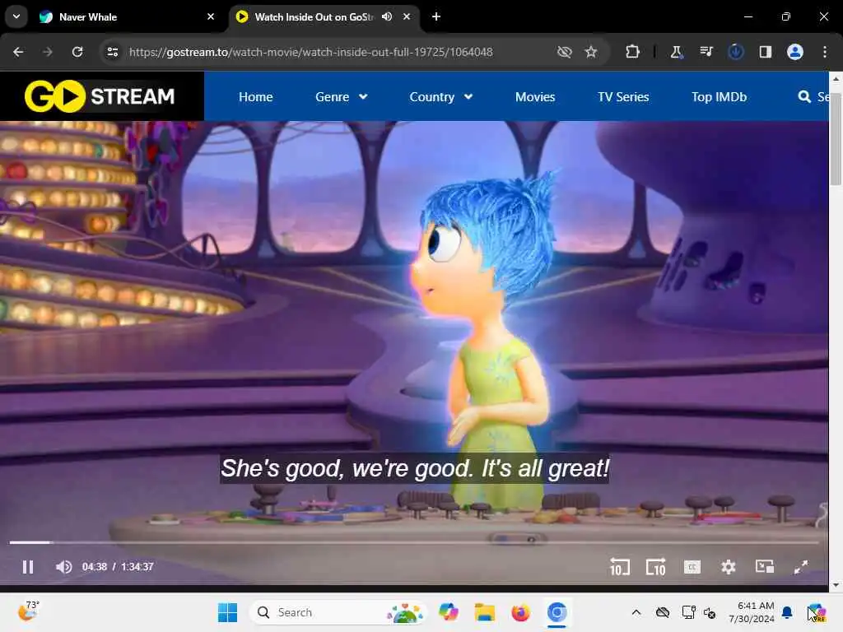Image resolution: width=843 pixels, height=632 pixels.
Task: Go forward in browser history
Action: click(x=48, y=52)
